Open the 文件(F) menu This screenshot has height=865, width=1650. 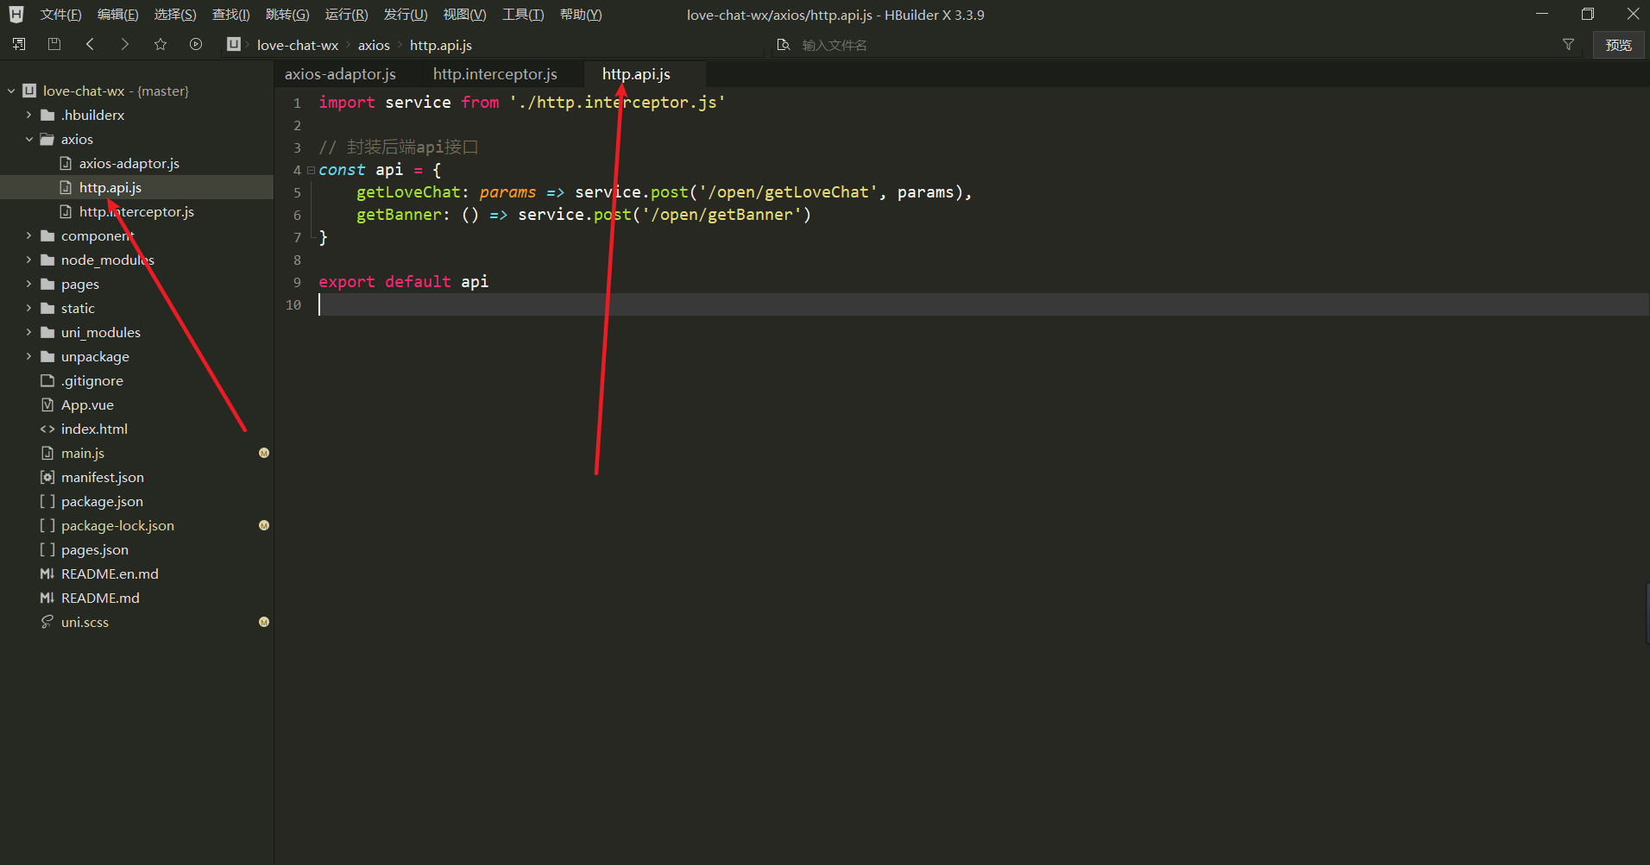point(60,15)
